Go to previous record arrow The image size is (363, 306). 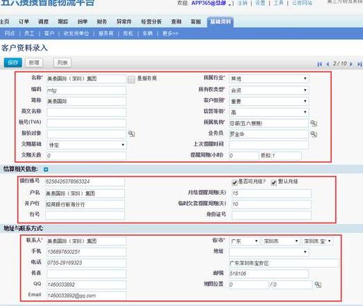pos(328,64)
